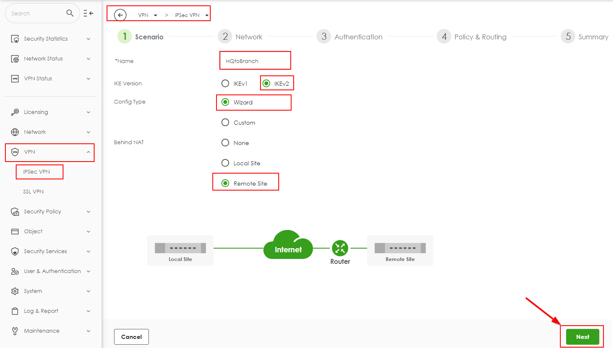Expand the IPSec VPN breadcrumb dropdown
This screenshot has width=613, height=348.
point(207,14)
